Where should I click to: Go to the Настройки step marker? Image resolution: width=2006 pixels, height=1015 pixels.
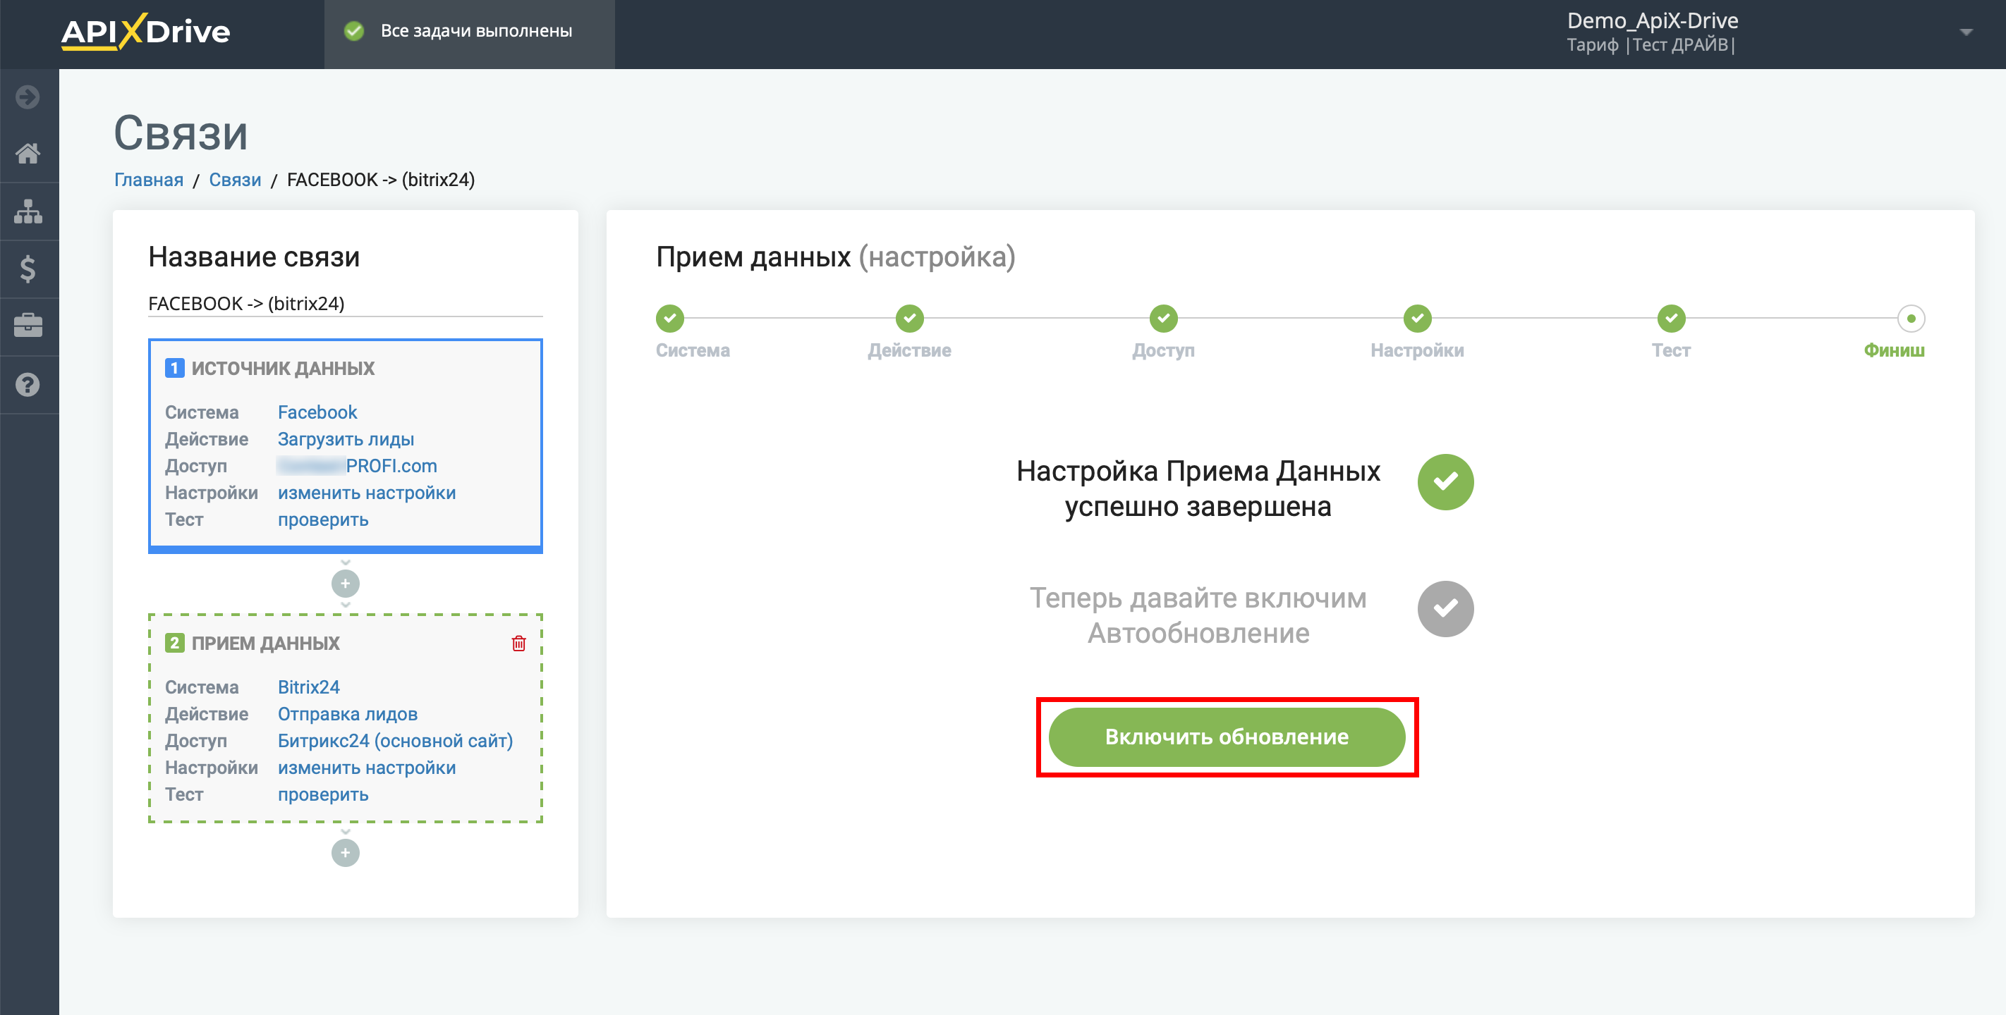tap(1417, 318)
